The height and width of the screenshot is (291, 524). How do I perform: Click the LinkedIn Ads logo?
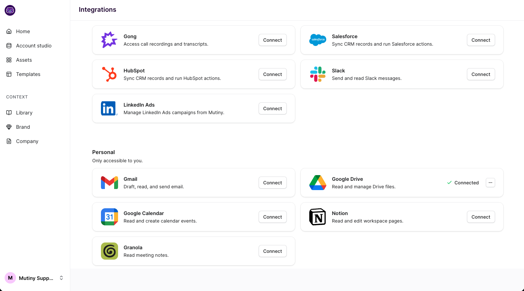[x=109, y=108]
